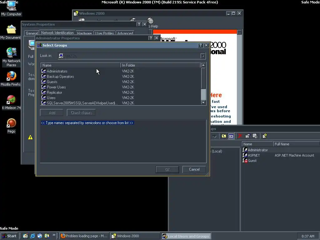320x240 pixels.
Task: Click the red Delete icon in the toolbar
Action: coord(240,136)
